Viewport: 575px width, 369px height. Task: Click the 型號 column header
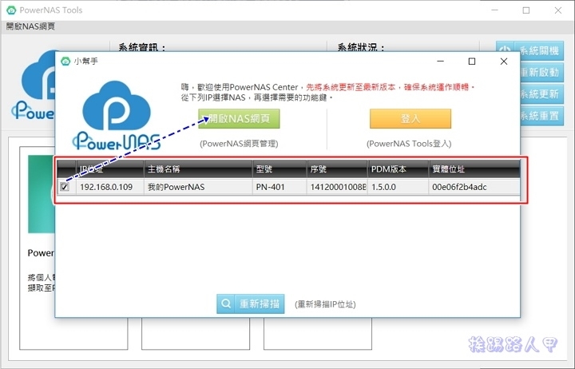279,169
